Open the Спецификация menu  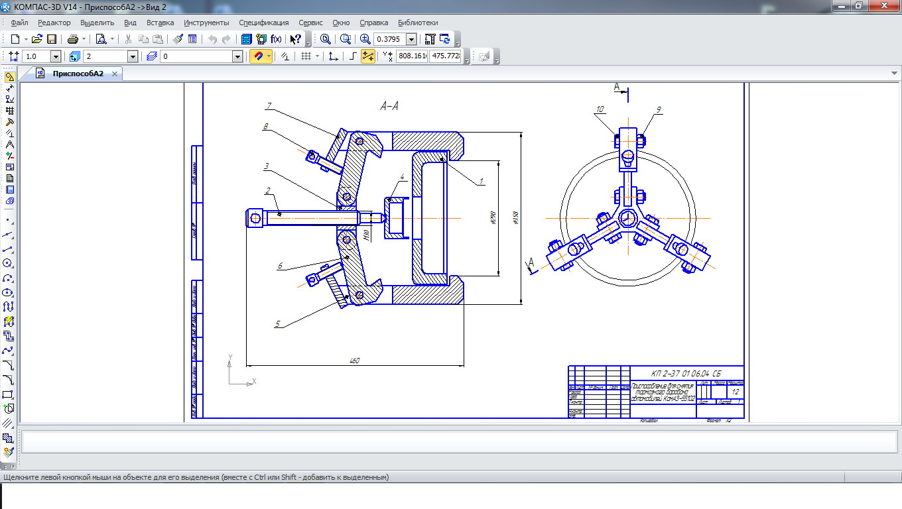(x=264, y=23)
